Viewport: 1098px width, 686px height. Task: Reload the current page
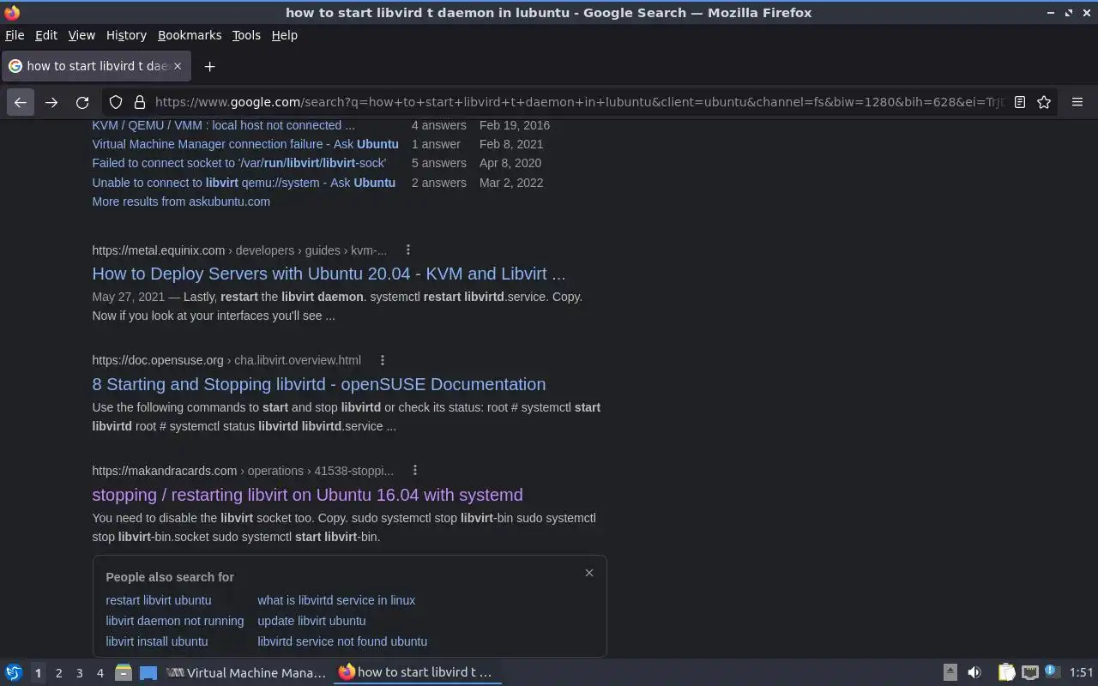tap(82, 102)
